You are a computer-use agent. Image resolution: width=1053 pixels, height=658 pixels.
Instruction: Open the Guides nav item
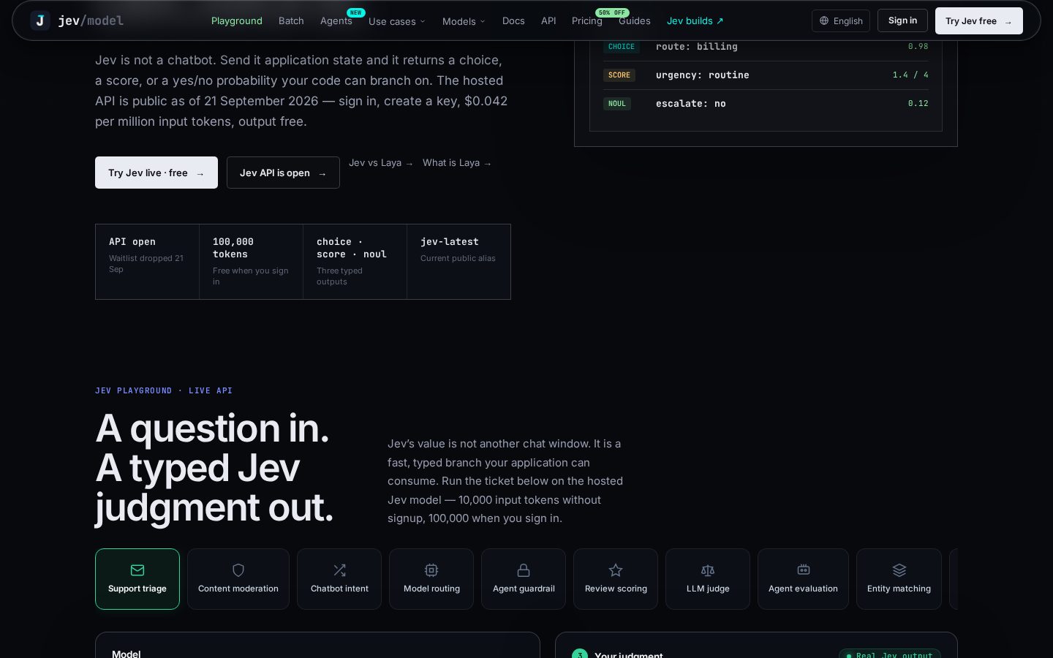click(x=635, y=20)
